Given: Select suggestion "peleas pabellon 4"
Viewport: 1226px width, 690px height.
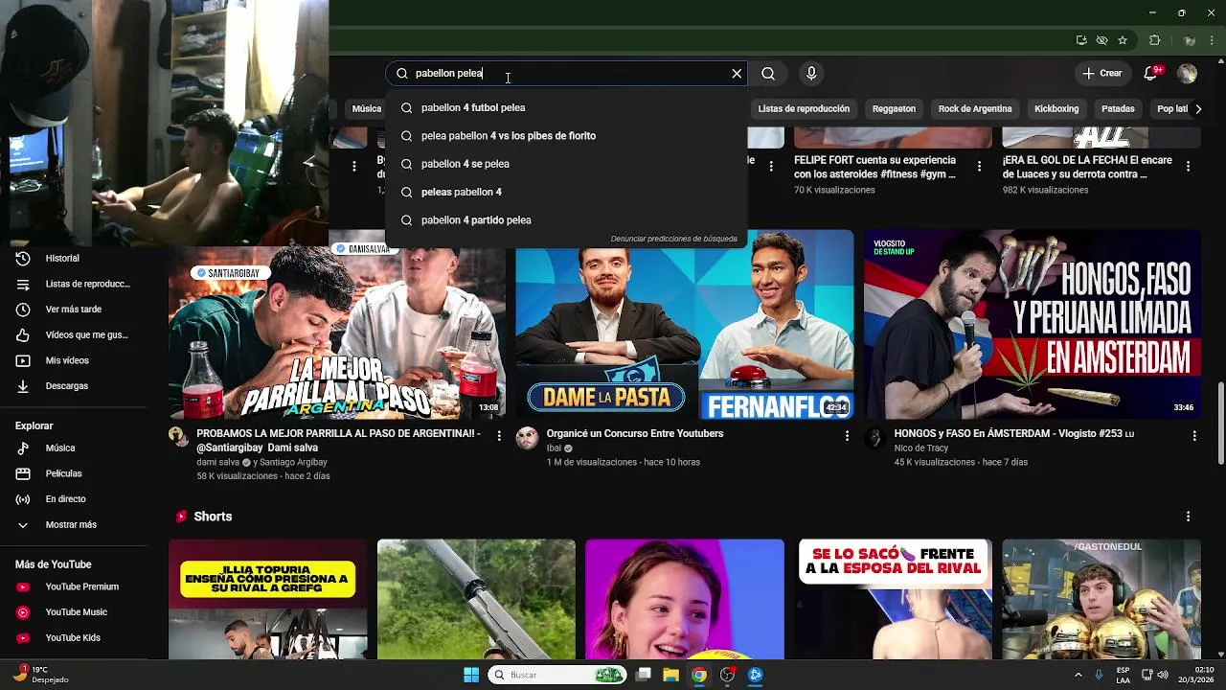Looking at the screenshot, I should coord(566,192).
